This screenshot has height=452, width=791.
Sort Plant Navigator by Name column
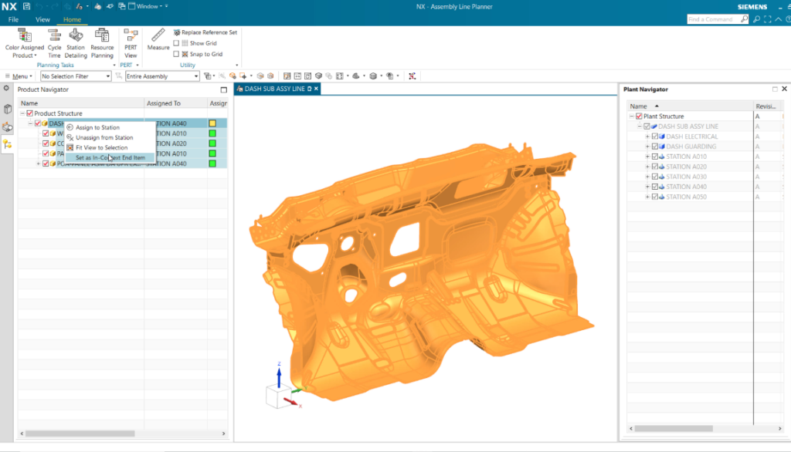[x=689, y=106]
